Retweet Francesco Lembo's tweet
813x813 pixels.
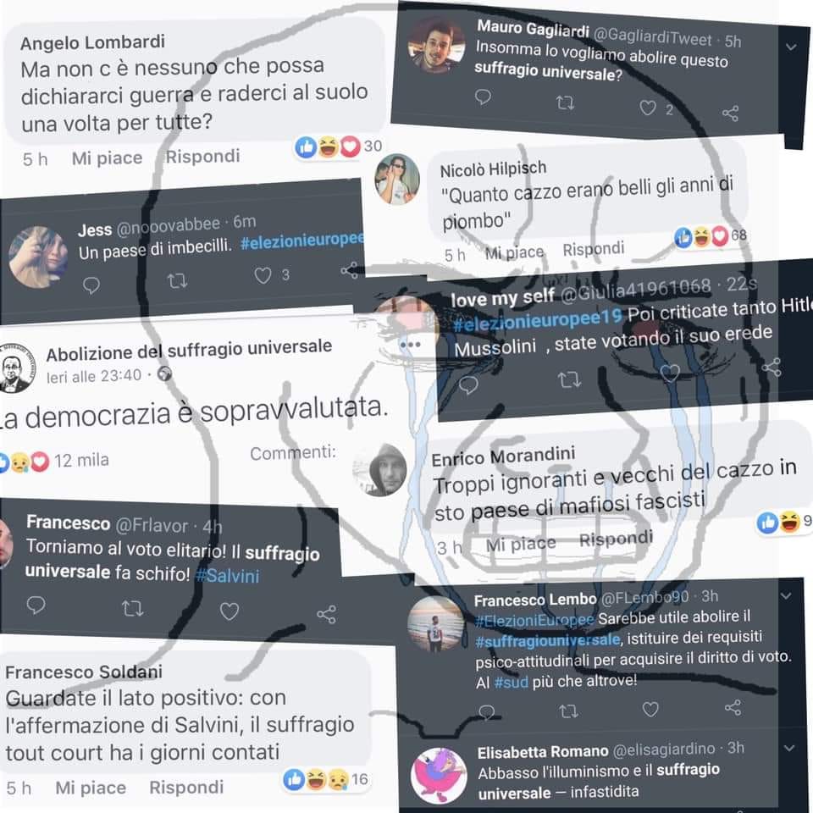pos(569,711)
